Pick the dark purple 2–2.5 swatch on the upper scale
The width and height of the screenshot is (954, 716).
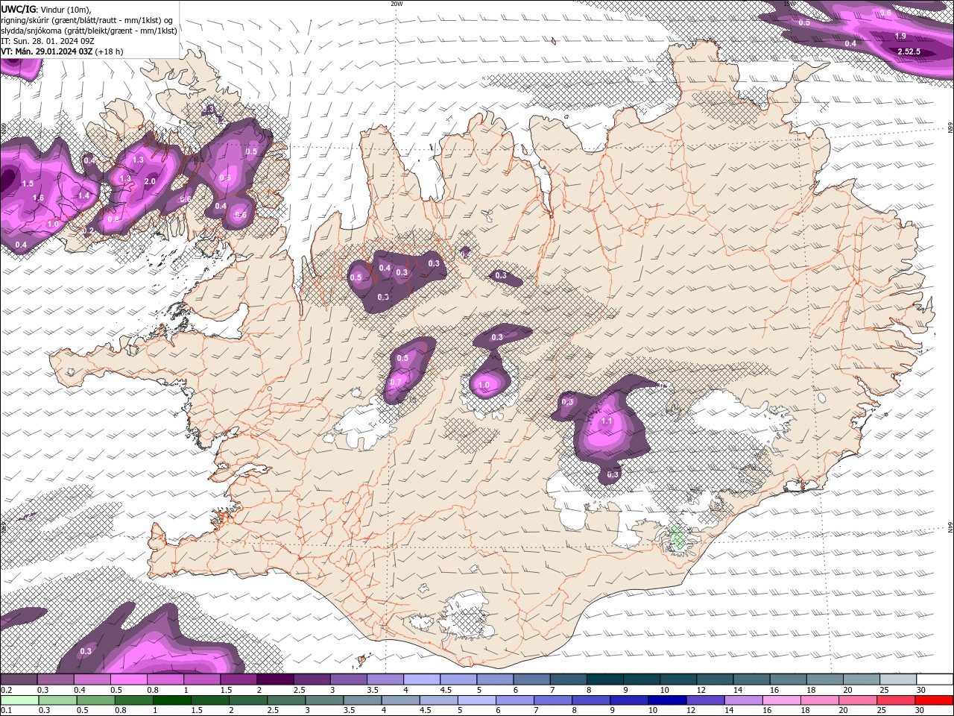pos(275,679)
